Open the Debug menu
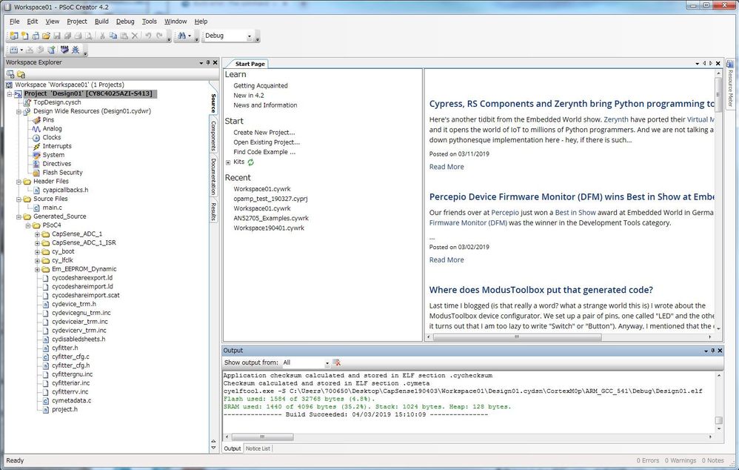 click(125, 21)
